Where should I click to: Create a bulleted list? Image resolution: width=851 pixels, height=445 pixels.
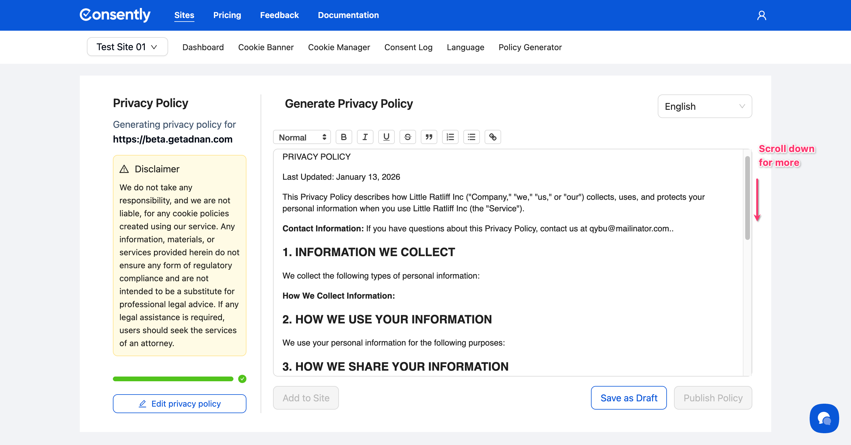coord(471,137)
